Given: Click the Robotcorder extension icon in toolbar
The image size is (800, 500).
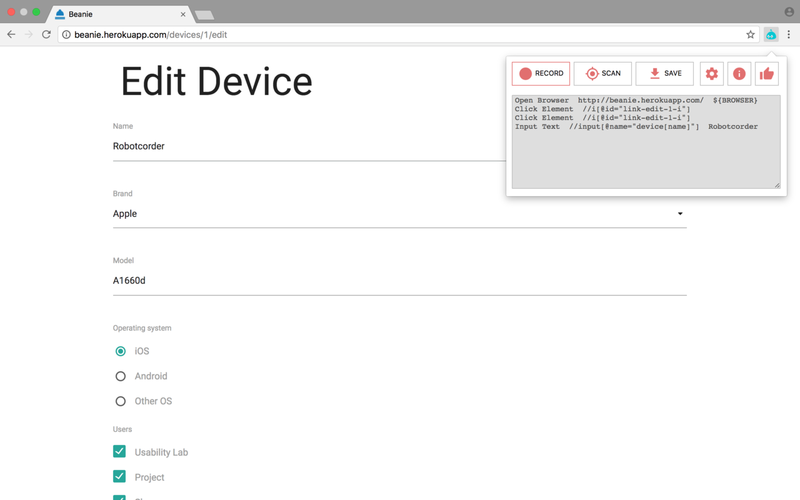Looking at the screenshot, I should [x=771, y=34].
